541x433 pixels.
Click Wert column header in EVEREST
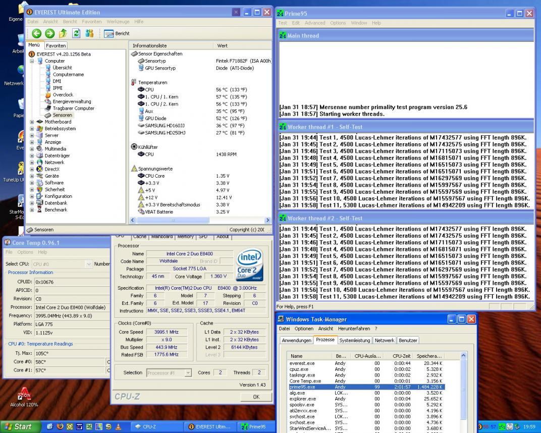pyautogui.click(x=222, y=45)
